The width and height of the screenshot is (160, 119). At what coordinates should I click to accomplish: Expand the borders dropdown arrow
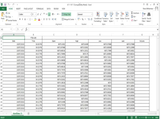click(x=32, y=19)
